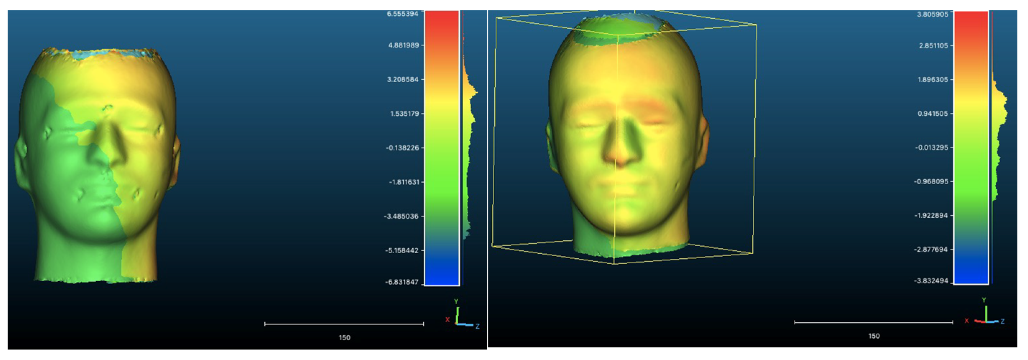The height and width of the screenshot is (360, 1028).
Task: Click the scale value -1.922894
Action: click(931, 216)
